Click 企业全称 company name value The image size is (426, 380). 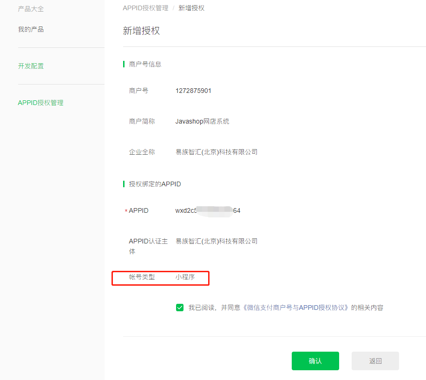(216, 152)
